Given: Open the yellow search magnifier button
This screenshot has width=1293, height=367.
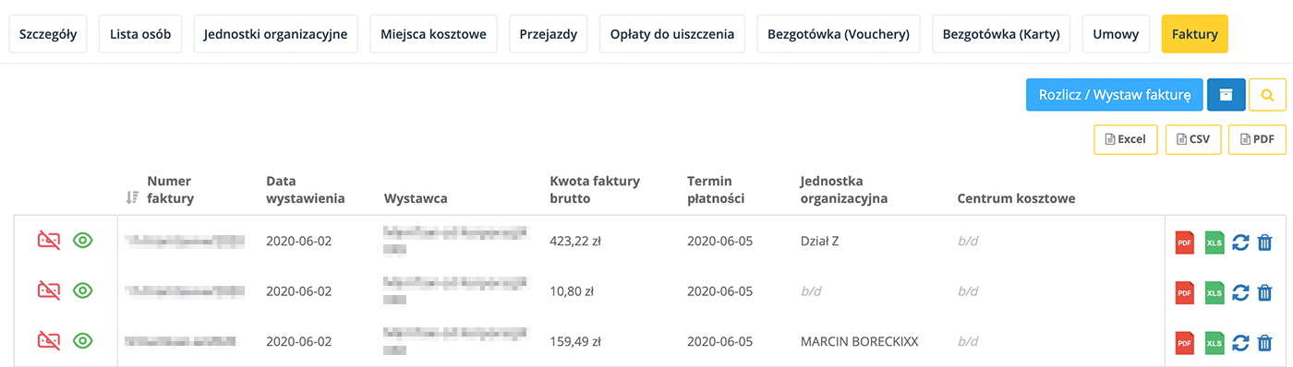Looking at the screenshot, I should [x=1267, y=95].
